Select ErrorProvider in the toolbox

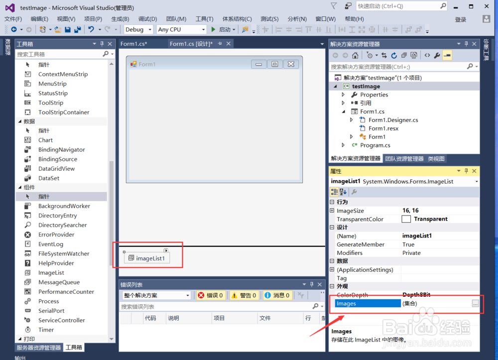click(x=56, y=235)
